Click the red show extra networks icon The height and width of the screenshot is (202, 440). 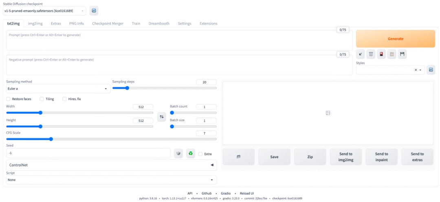tap(381, 54)
